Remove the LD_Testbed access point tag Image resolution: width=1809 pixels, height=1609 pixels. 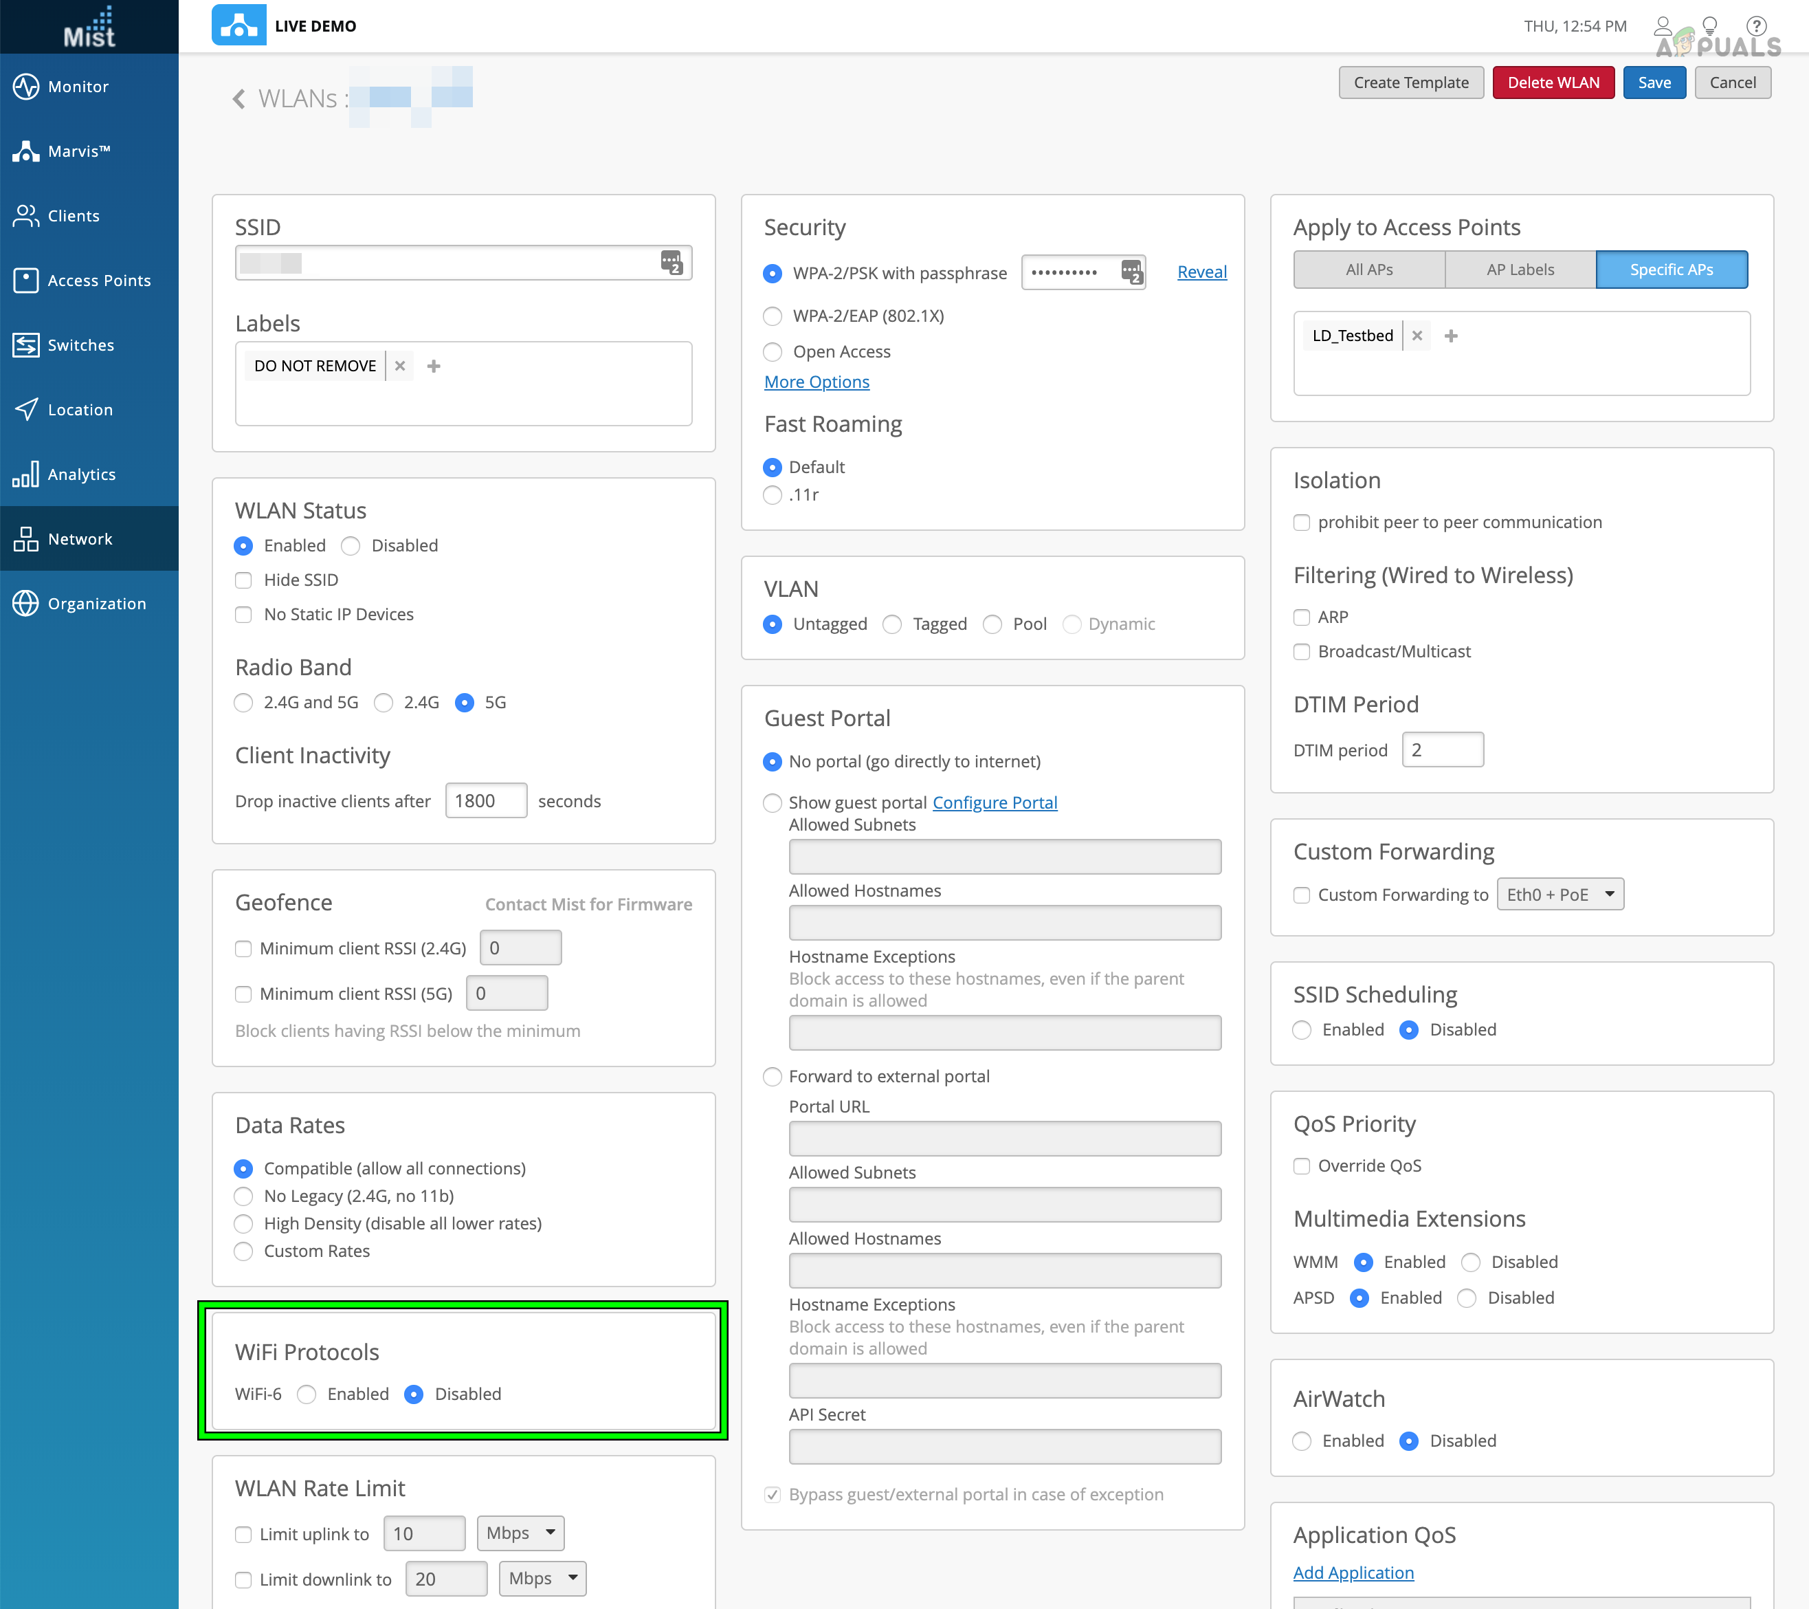tap(1417, 336)
